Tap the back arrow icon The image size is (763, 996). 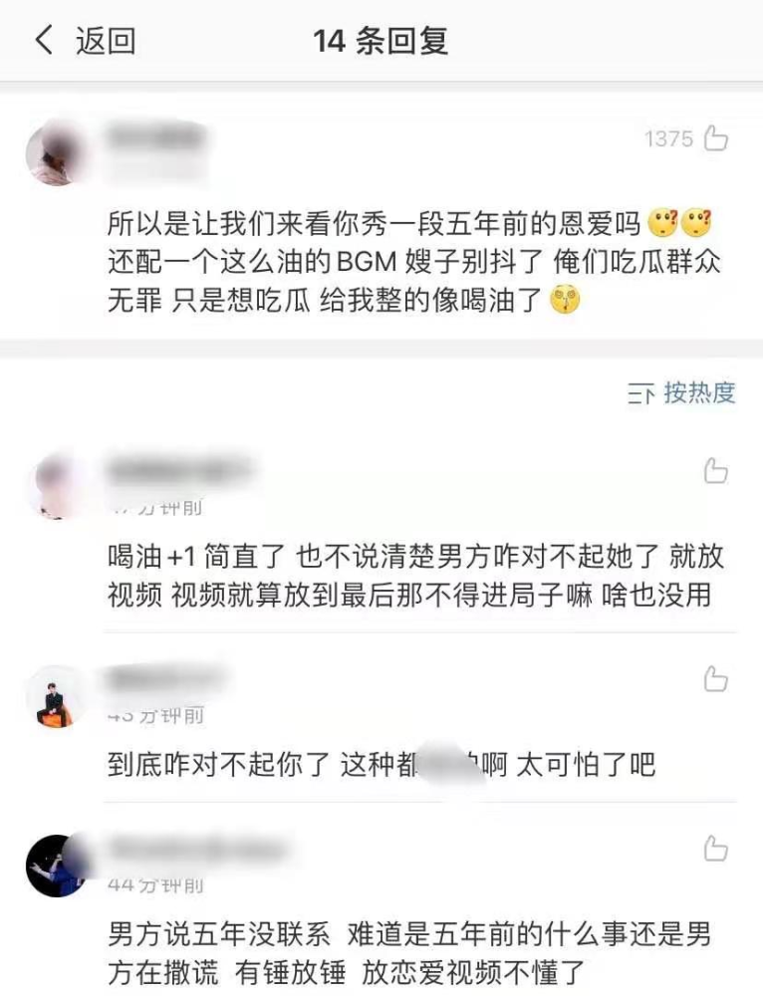44,40
